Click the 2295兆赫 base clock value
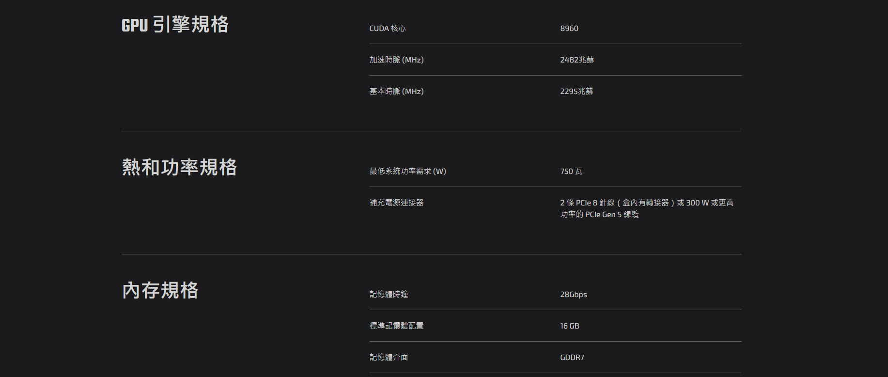The height and width of the screenshot is (377, 888). [x=576, y=91]
